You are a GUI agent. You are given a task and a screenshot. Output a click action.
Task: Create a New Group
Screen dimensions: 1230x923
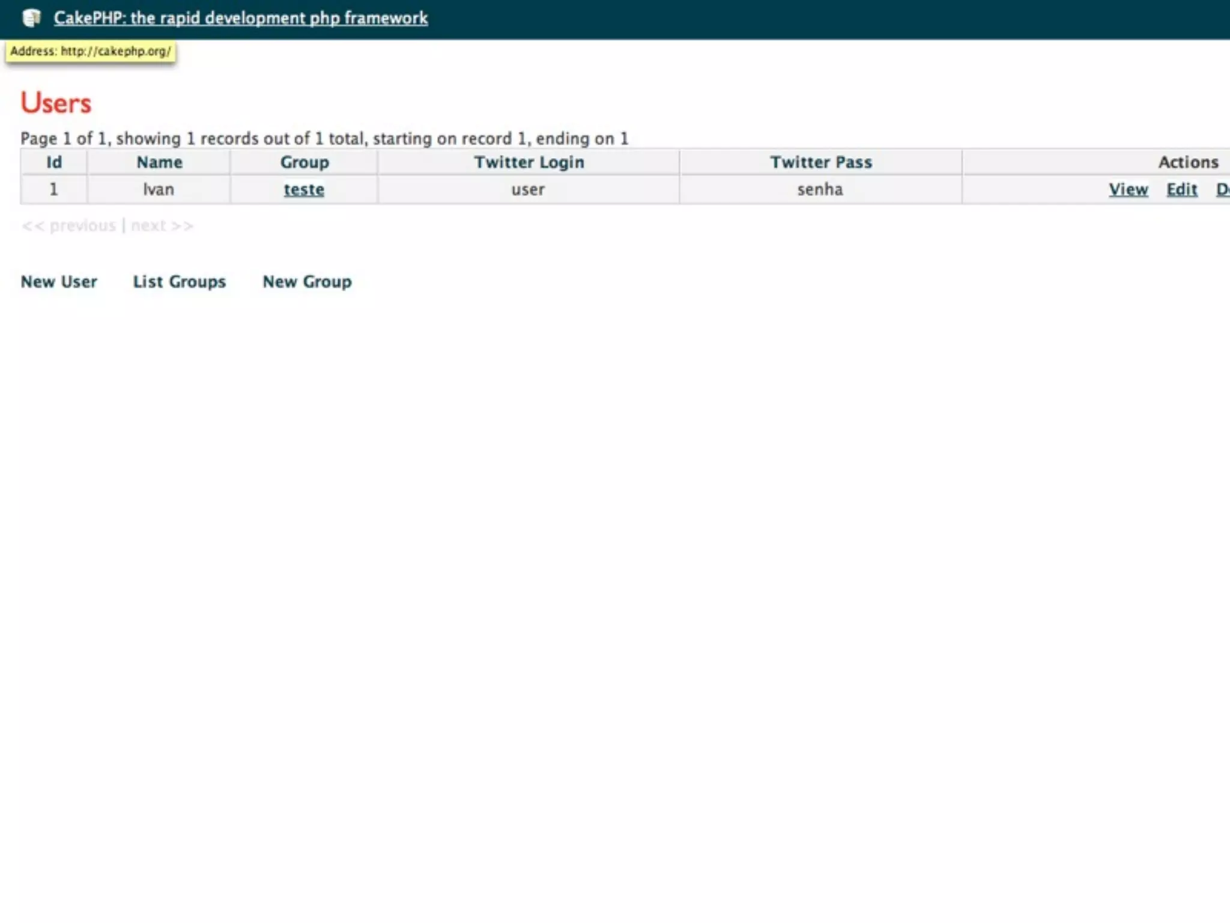point(307,282)
